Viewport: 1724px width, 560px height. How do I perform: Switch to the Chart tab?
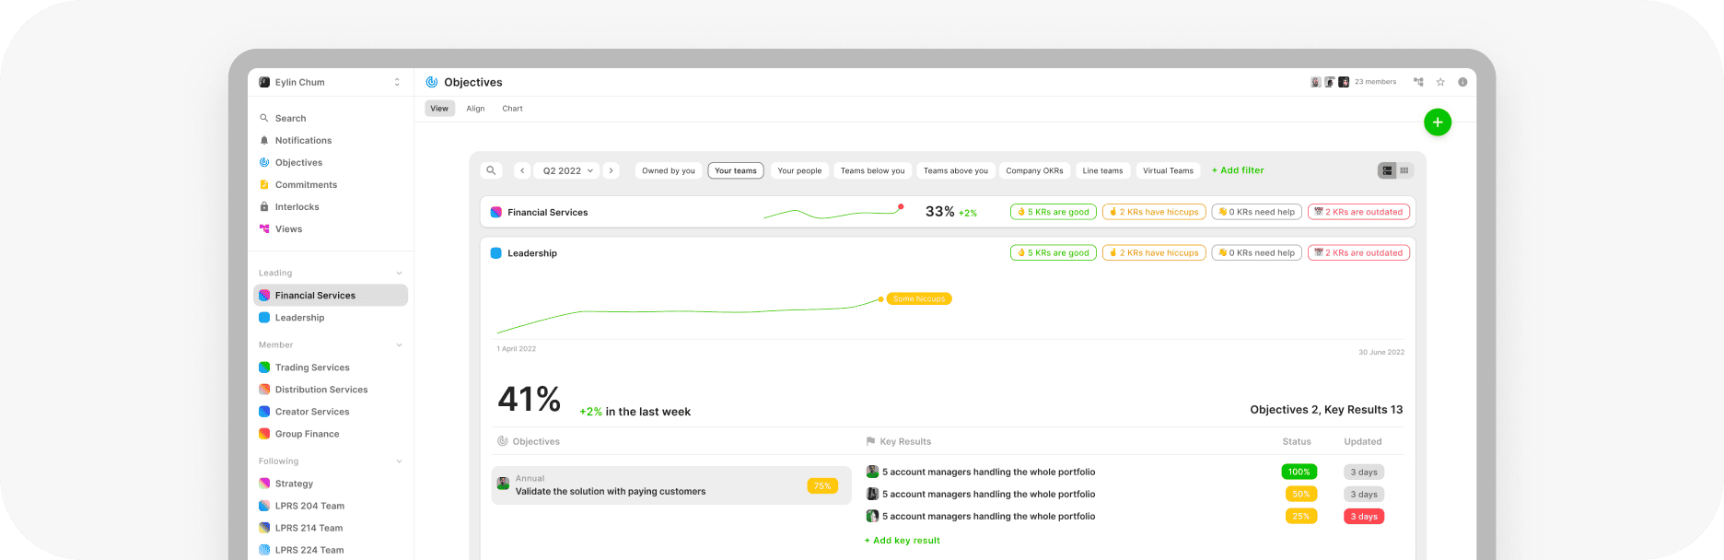click(x=512, y=109)
